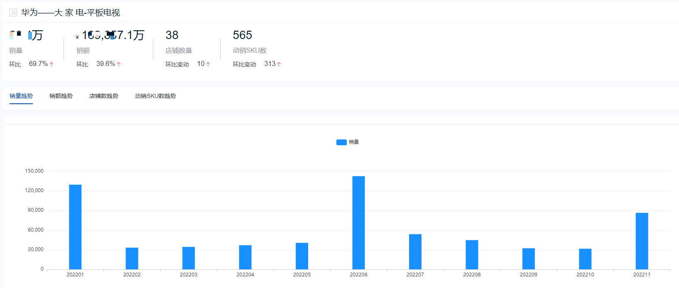The height and width of the screenshot is (288, 679).
Task: Select the 202211 bar in chart
Action: [x=642, y=241]
